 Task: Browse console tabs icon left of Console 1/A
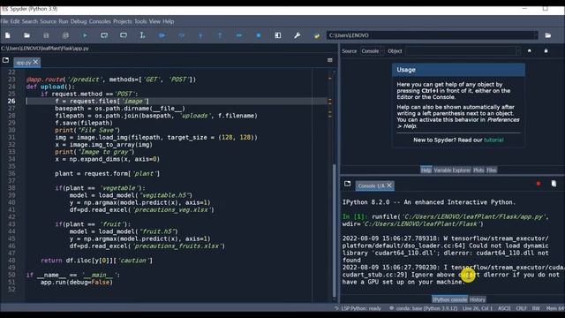tap(347, 184)
